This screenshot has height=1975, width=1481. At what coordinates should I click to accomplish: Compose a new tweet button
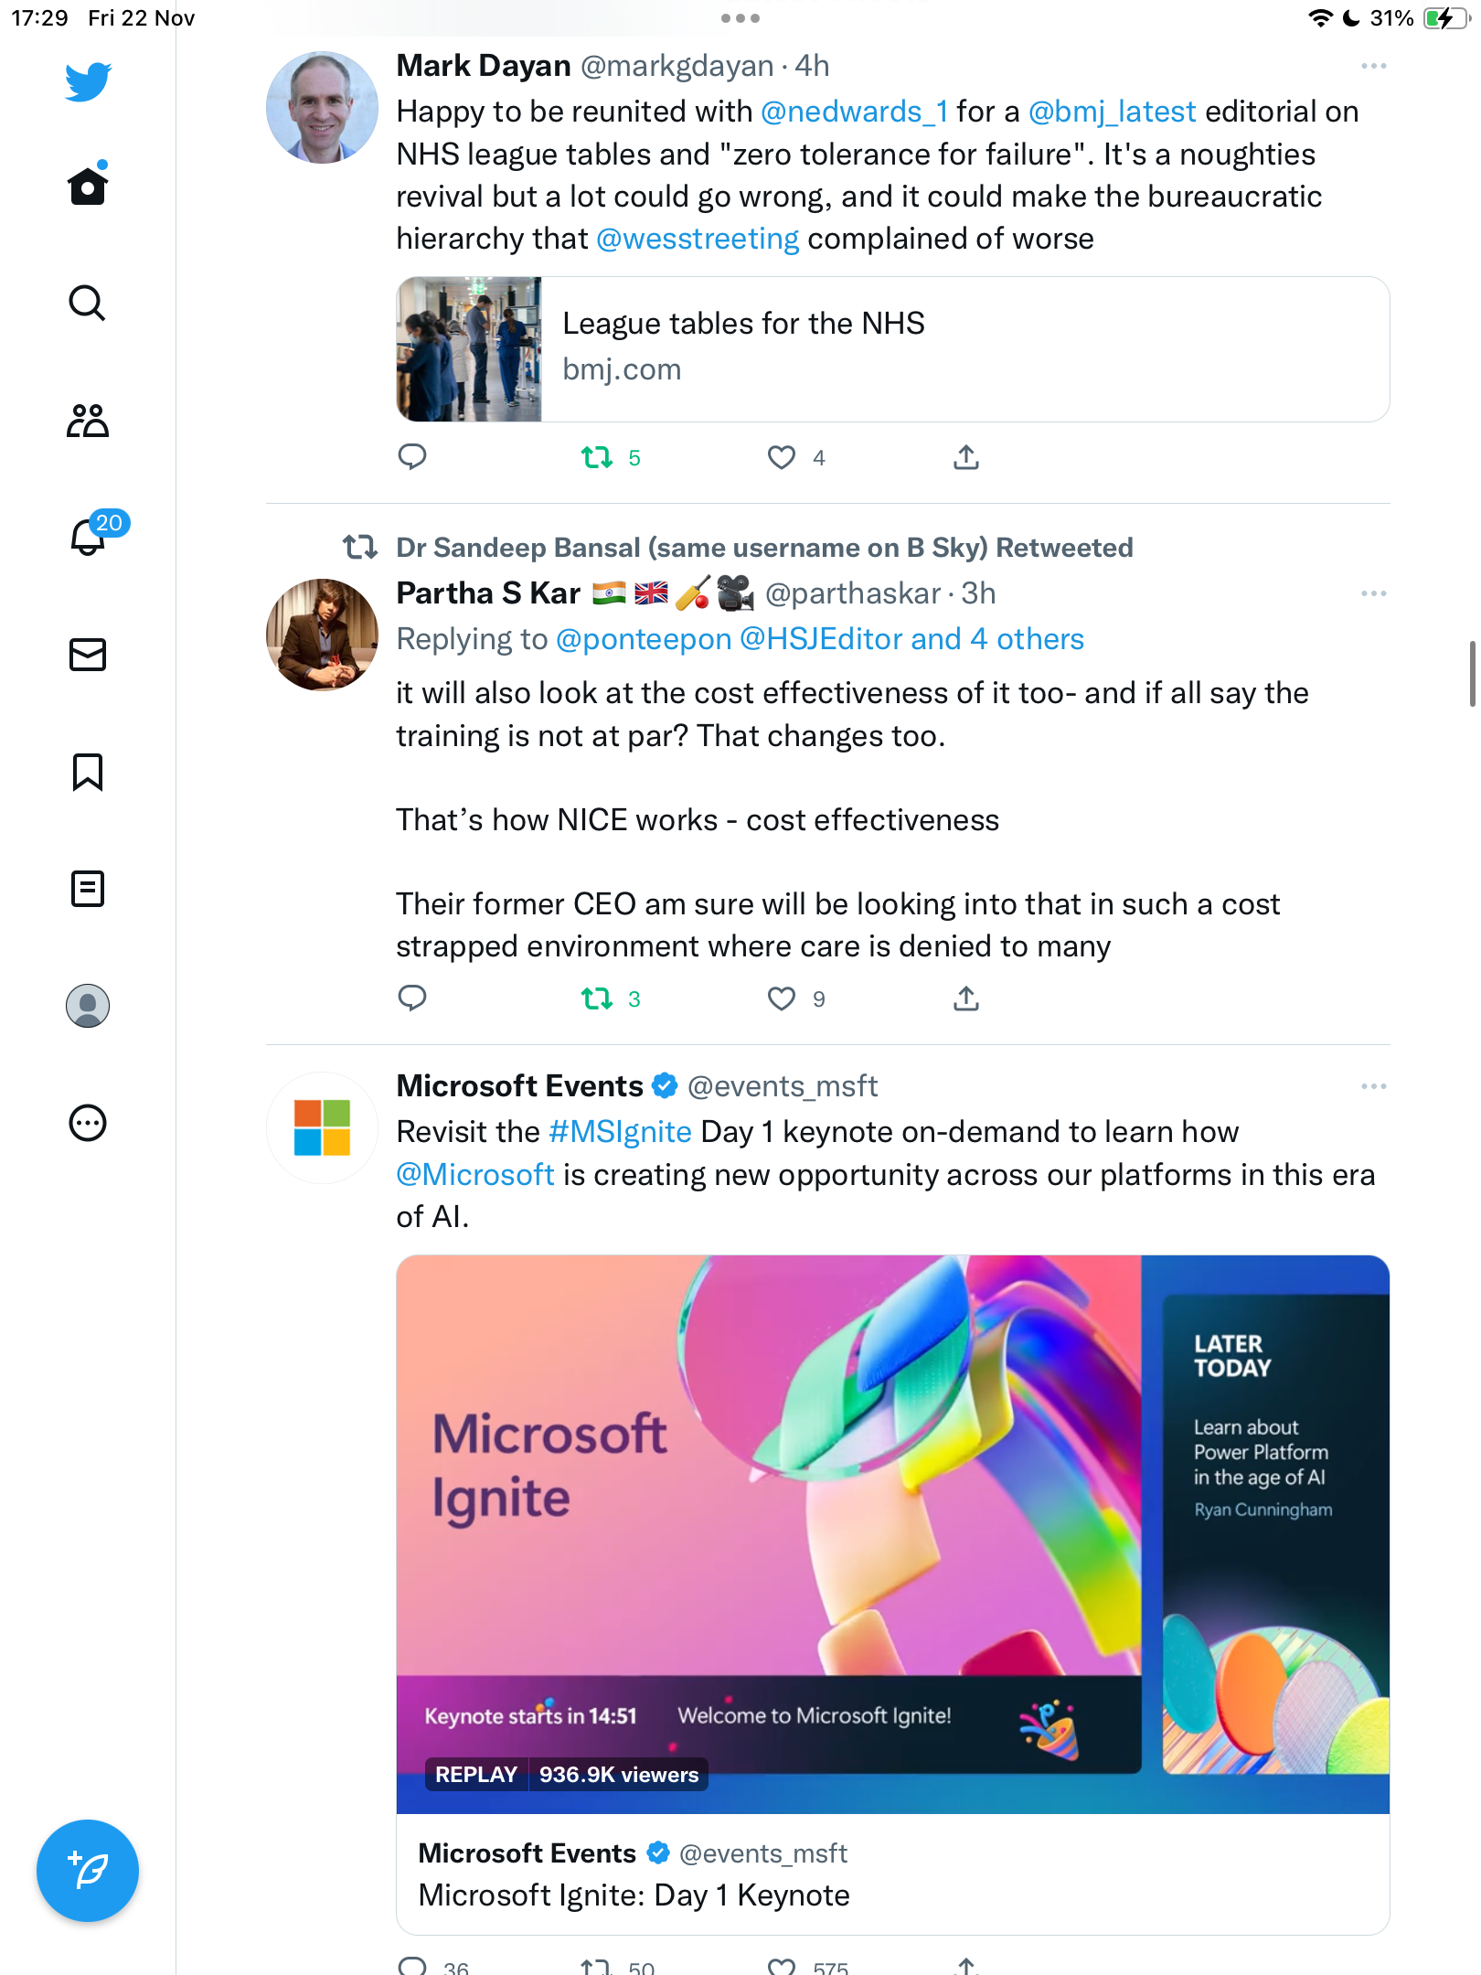pyautogui.click(x=88, y=1871)
